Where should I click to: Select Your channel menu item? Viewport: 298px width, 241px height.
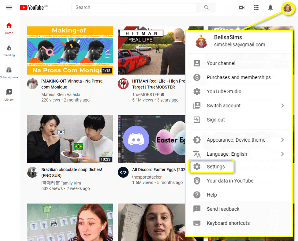[x=240, y=63]
